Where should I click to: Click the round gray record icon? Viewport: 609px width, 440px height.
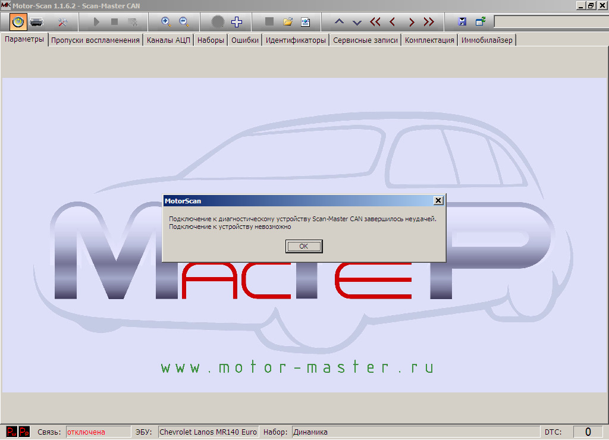point(218,22)
